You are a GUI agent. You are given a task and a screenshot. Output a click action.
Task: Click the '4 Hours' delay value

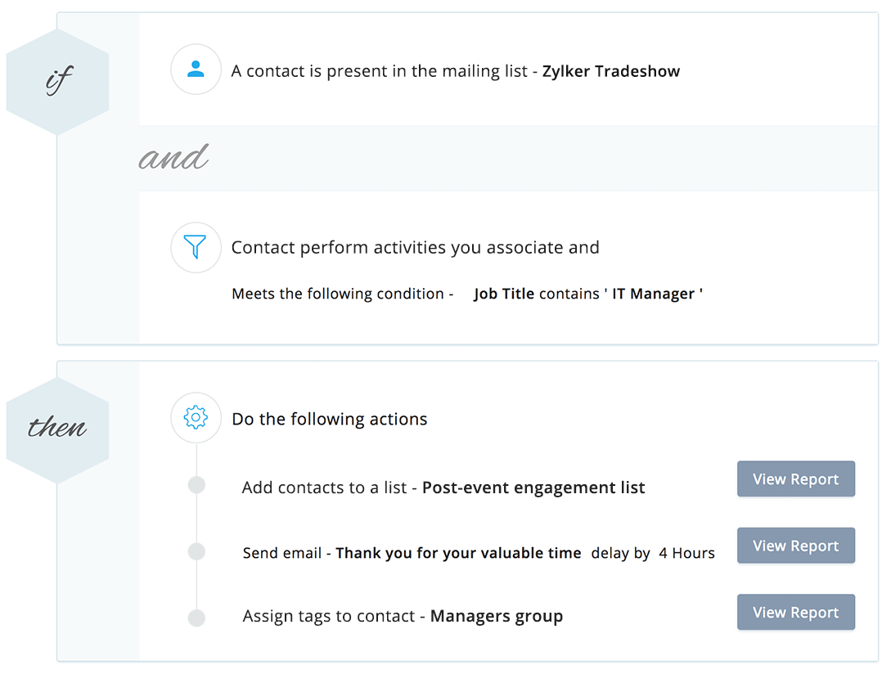(686, 553)
